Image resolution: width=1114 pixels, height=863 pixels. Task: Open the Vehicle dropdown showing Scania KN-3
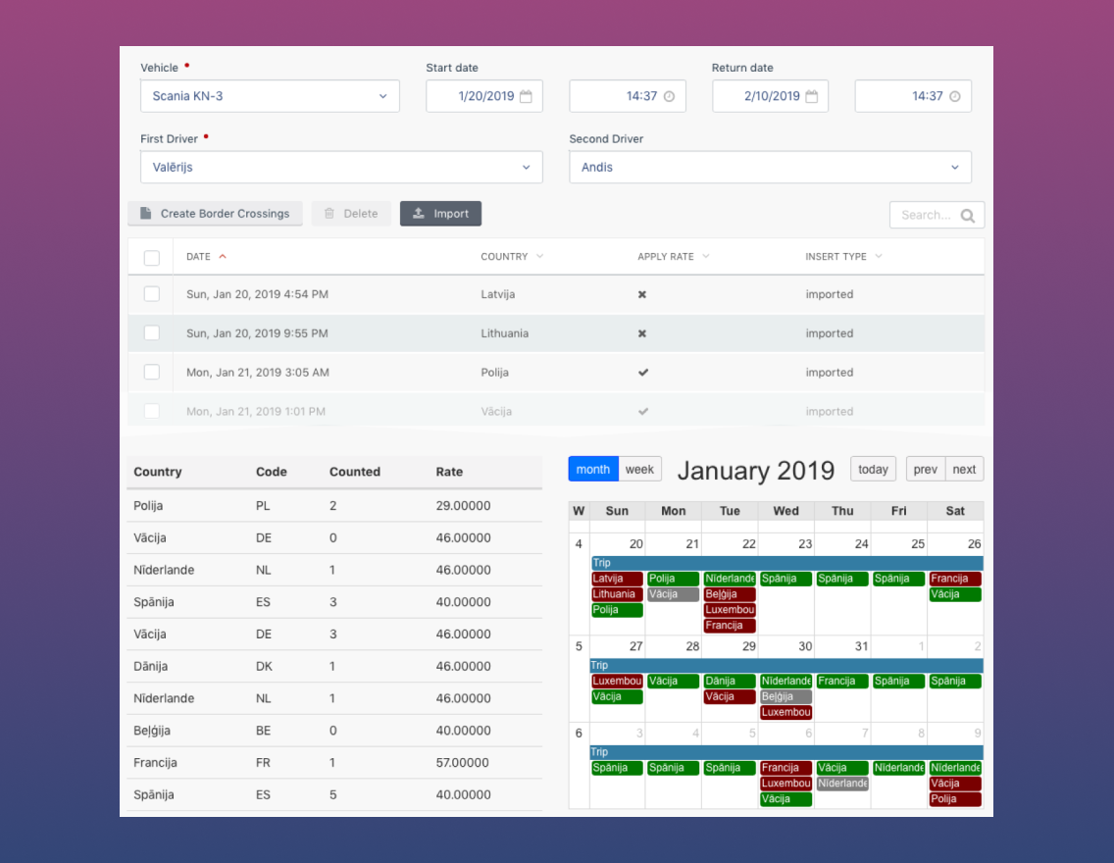270,96
